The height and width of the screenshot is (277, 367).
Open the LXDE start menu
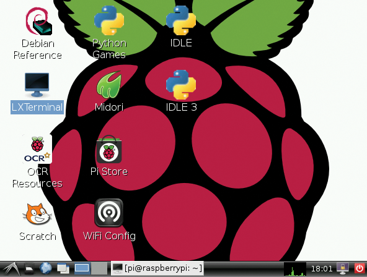coord(11,268)
